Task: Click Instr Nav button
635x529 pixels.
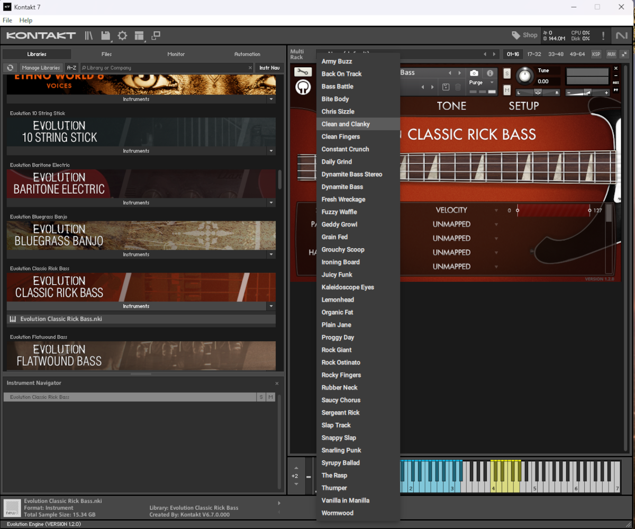Action: [x=269, y=68]
